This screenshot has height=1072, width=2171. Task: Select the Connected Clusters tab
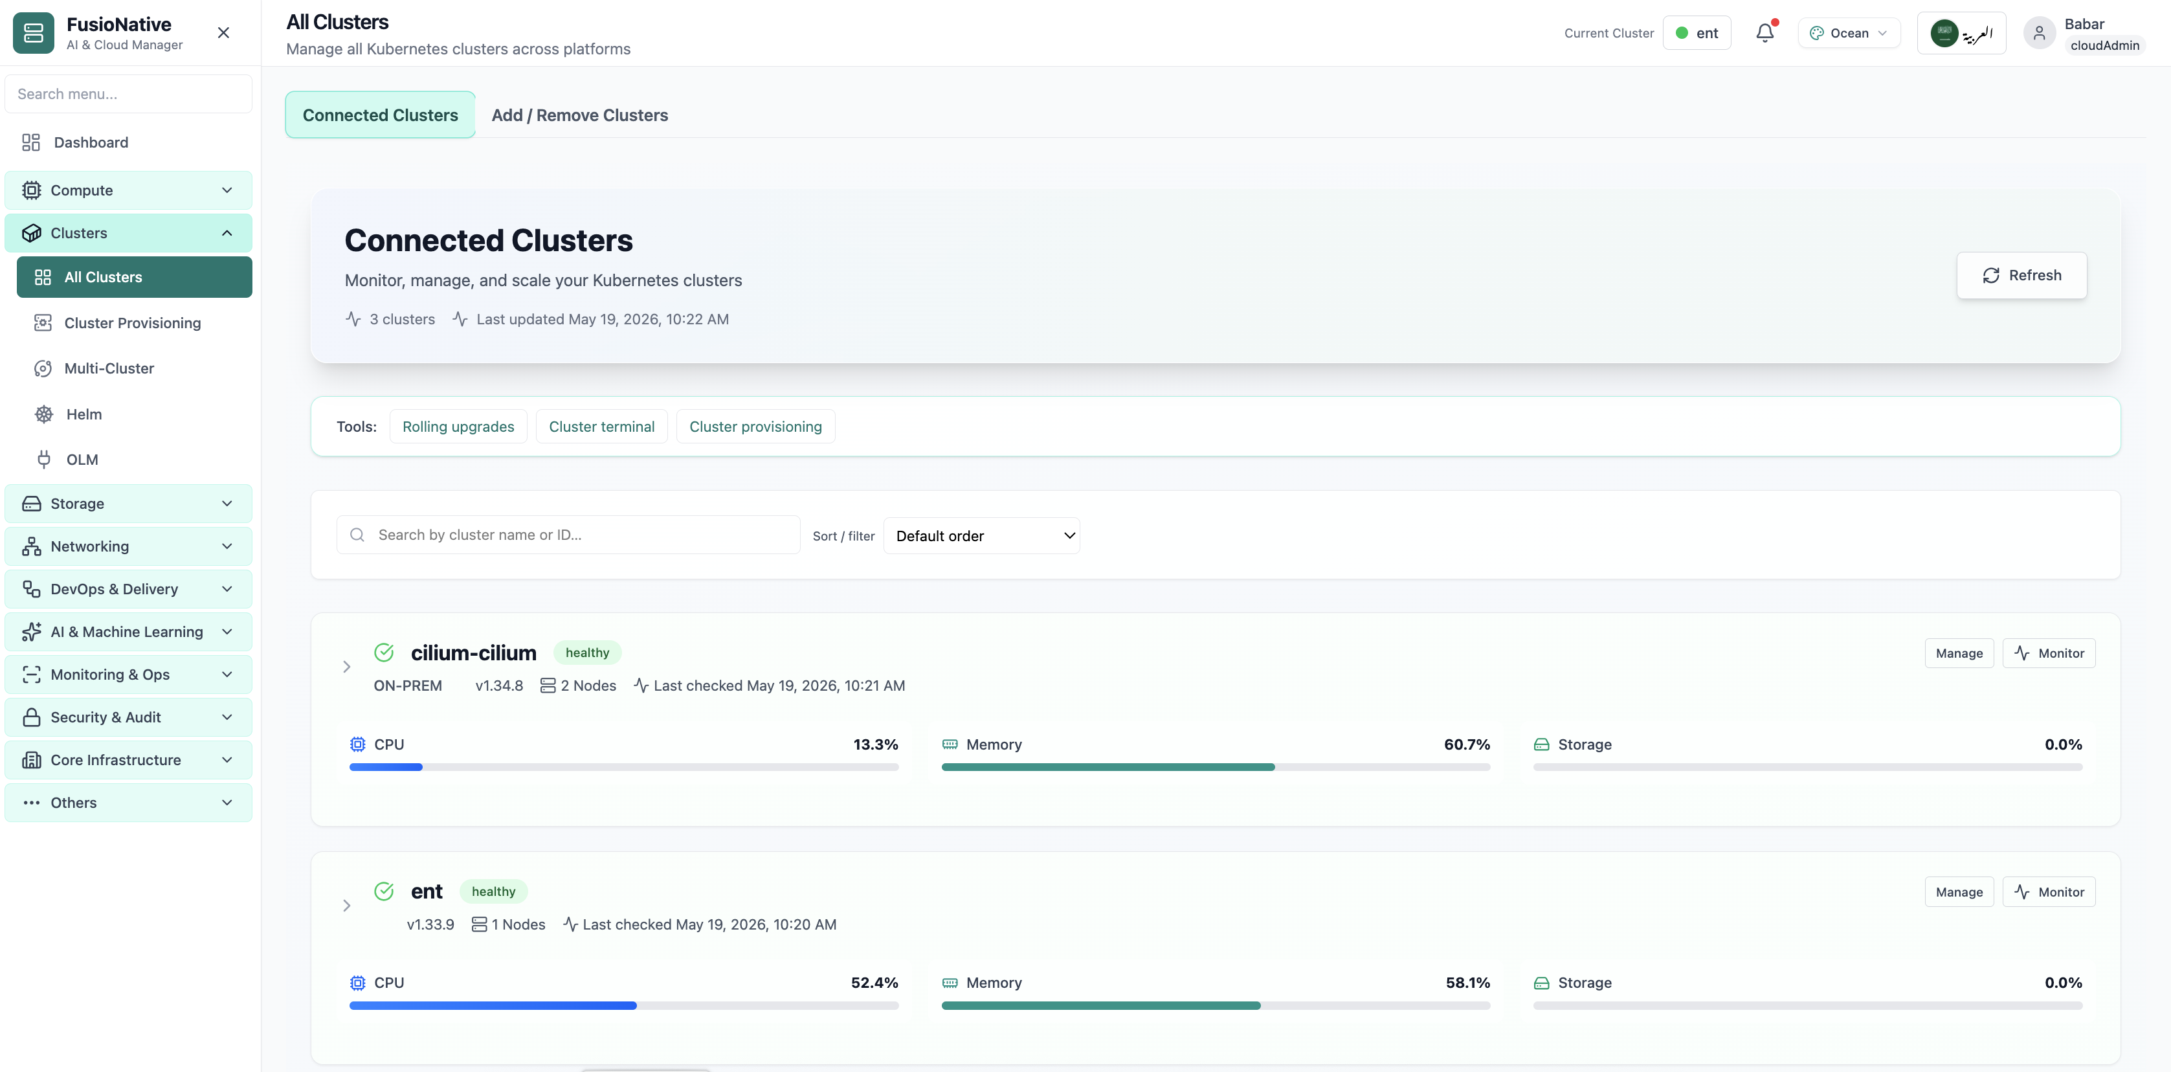(x=380, y=115)
